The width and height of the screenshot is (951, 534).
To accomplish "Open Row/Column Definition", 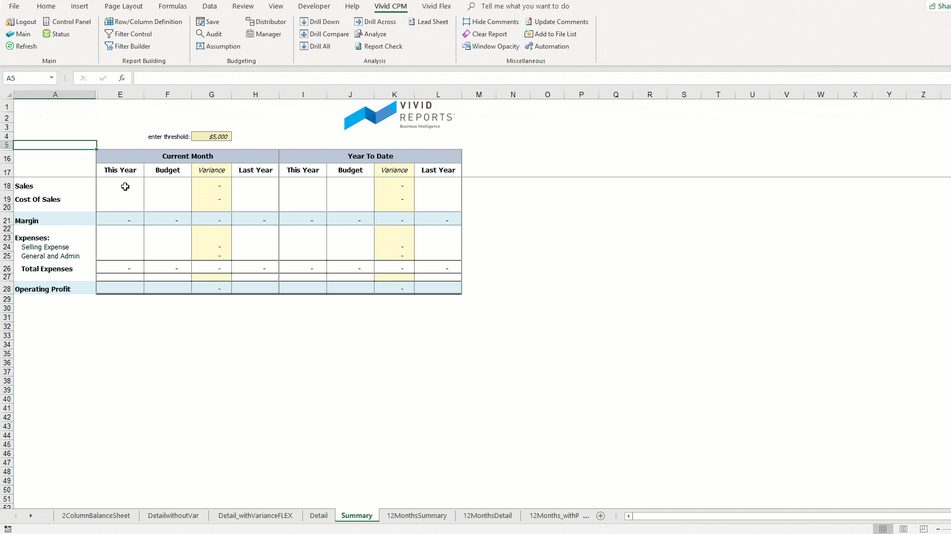I will [x=143, y=22].
